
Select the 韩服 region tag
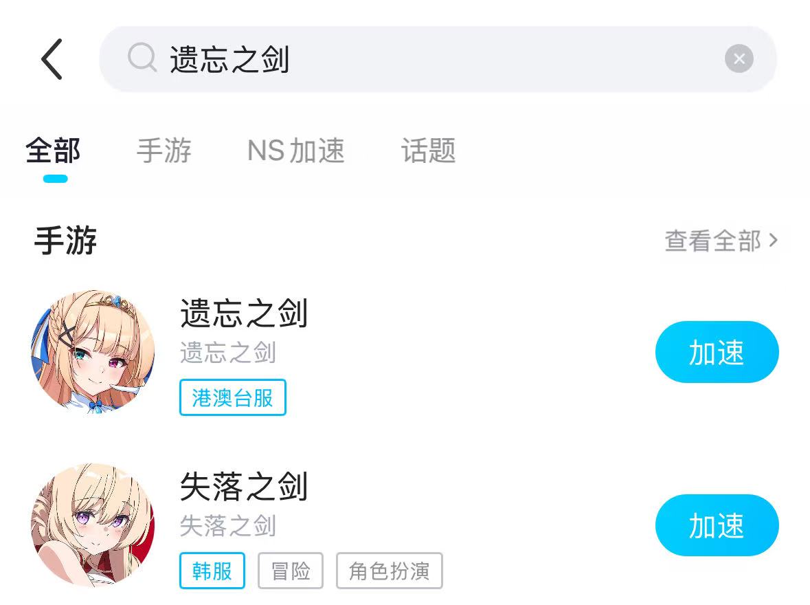point(212,571)
